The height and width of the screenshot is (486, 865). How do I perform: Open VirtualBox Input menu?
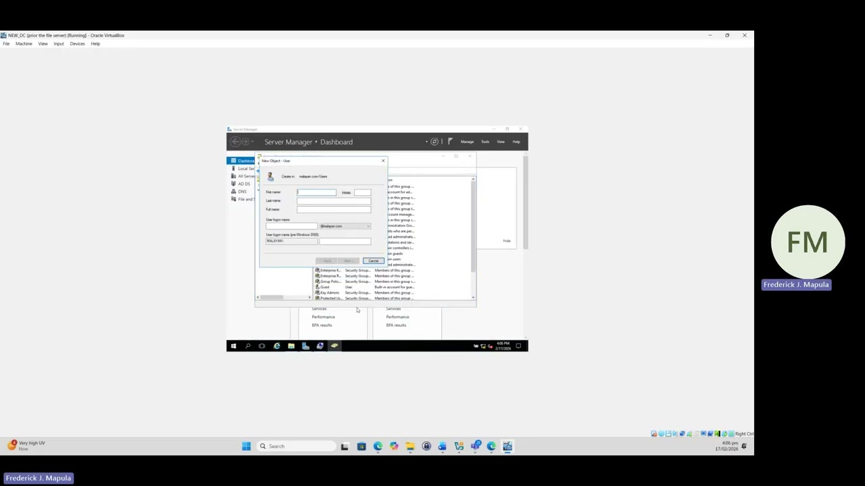pos(59,44)
